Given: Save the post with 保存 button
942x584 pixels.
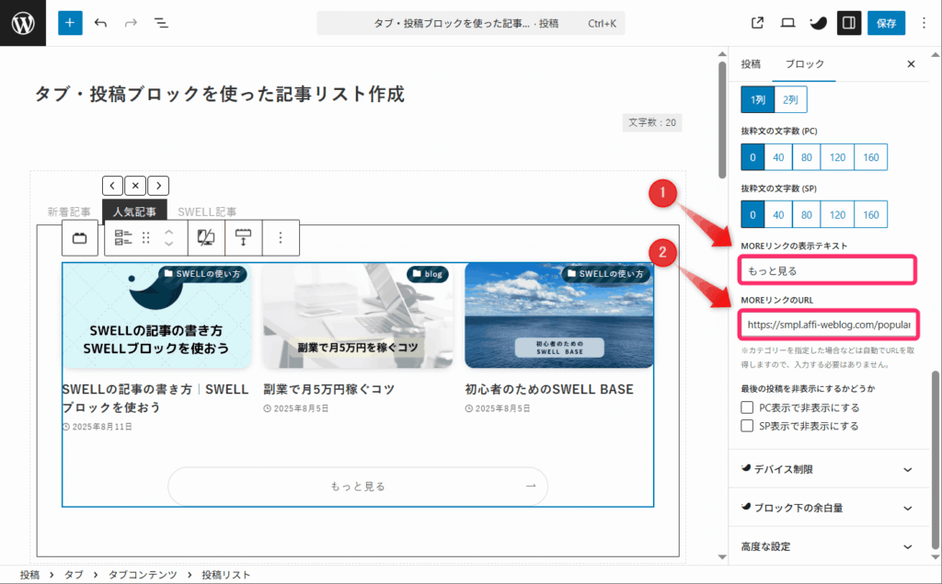Looking at the screenshot, I should click(886, 23).
